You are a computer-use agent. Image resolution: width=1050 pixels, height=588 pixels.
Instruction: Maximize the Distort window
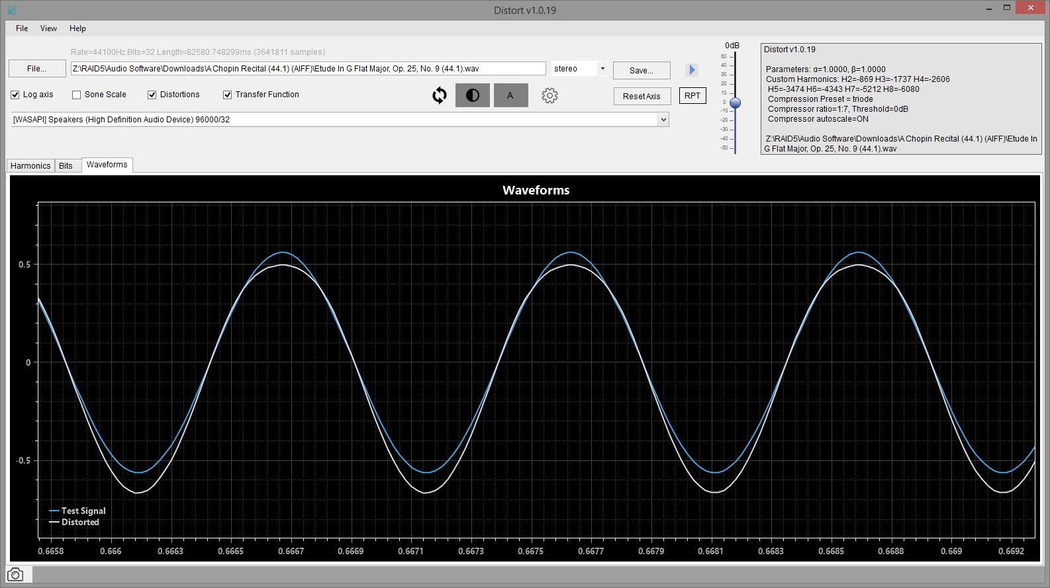[x=1007, y=8]
